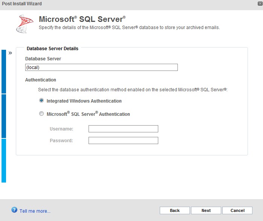Click the middle dark blue progress segment
Screen dimensions: 263x221
pyautogui.click(x=4, y=116)
